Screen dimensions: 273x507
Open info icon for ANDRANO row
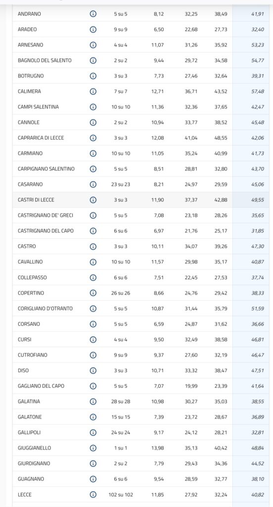click(x=93, y=14)
